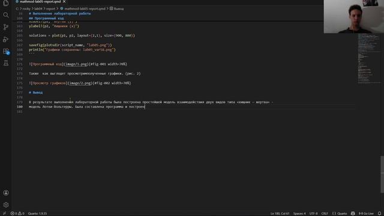
Task: Click the report breadcrumb folder
Action: click(x=50, y=8)
